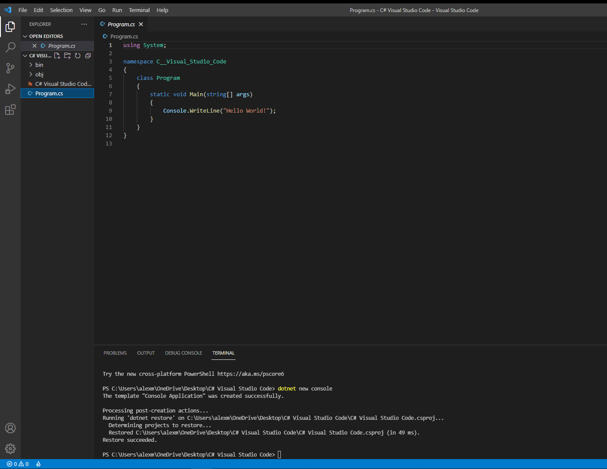This screenshot has height=469, width=607.
Task: Open the Accounts icon in activity bar
Action: [10, 428]
